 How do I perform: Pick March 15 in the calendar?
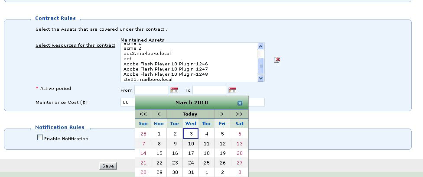(159, 153)
